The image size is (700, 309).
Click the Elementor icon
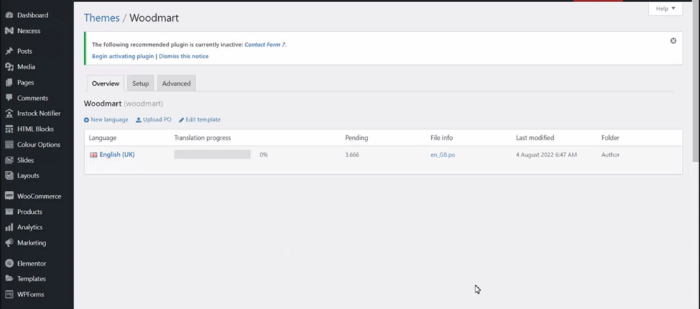pyautogui.click(x=9, y=264)
